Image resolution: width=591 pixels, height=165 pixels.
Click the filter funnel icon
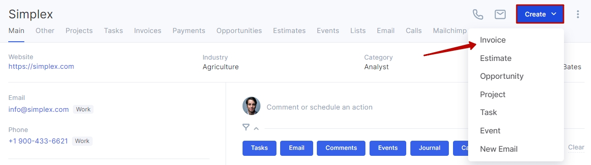(x=246, y=127)
